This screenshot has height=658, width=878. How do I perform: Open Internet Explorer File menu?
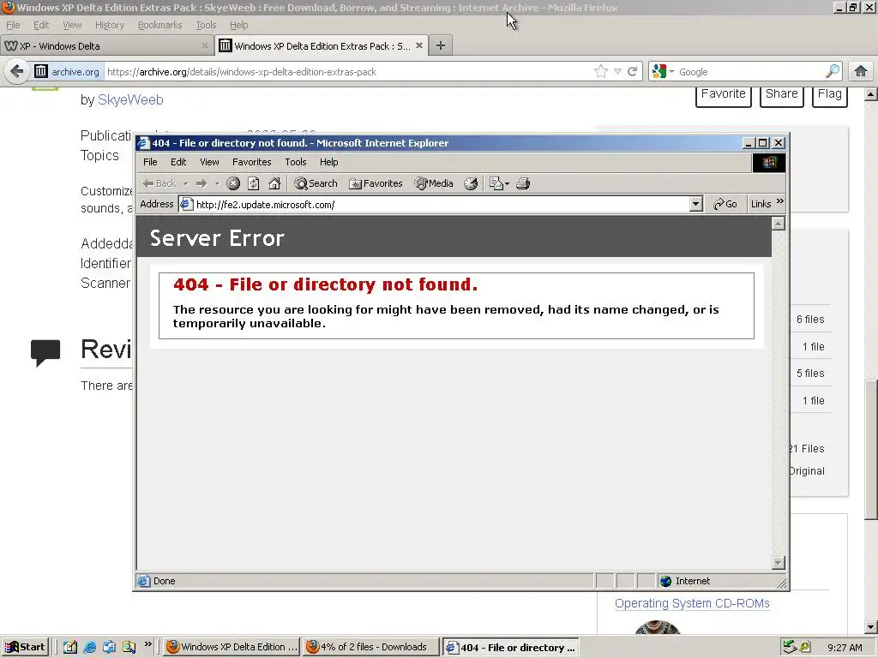click(150, 162)
